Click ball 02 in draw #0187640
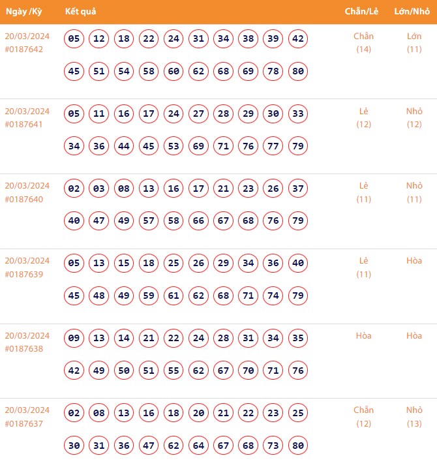The image size is (437, 471). point(74,189)
